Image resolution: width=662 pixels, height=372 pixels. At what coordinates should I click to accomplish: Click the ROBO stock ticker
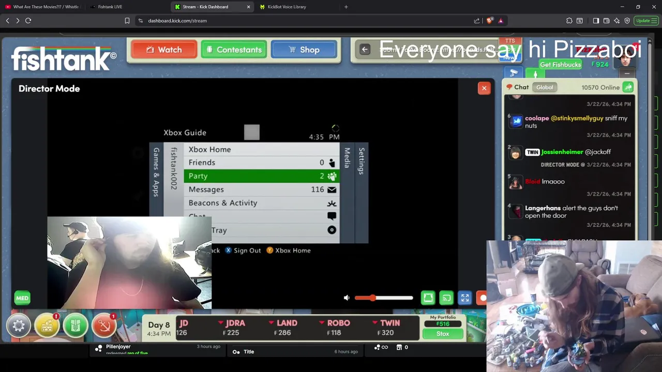pyautogui.click(x=336, y=328)
